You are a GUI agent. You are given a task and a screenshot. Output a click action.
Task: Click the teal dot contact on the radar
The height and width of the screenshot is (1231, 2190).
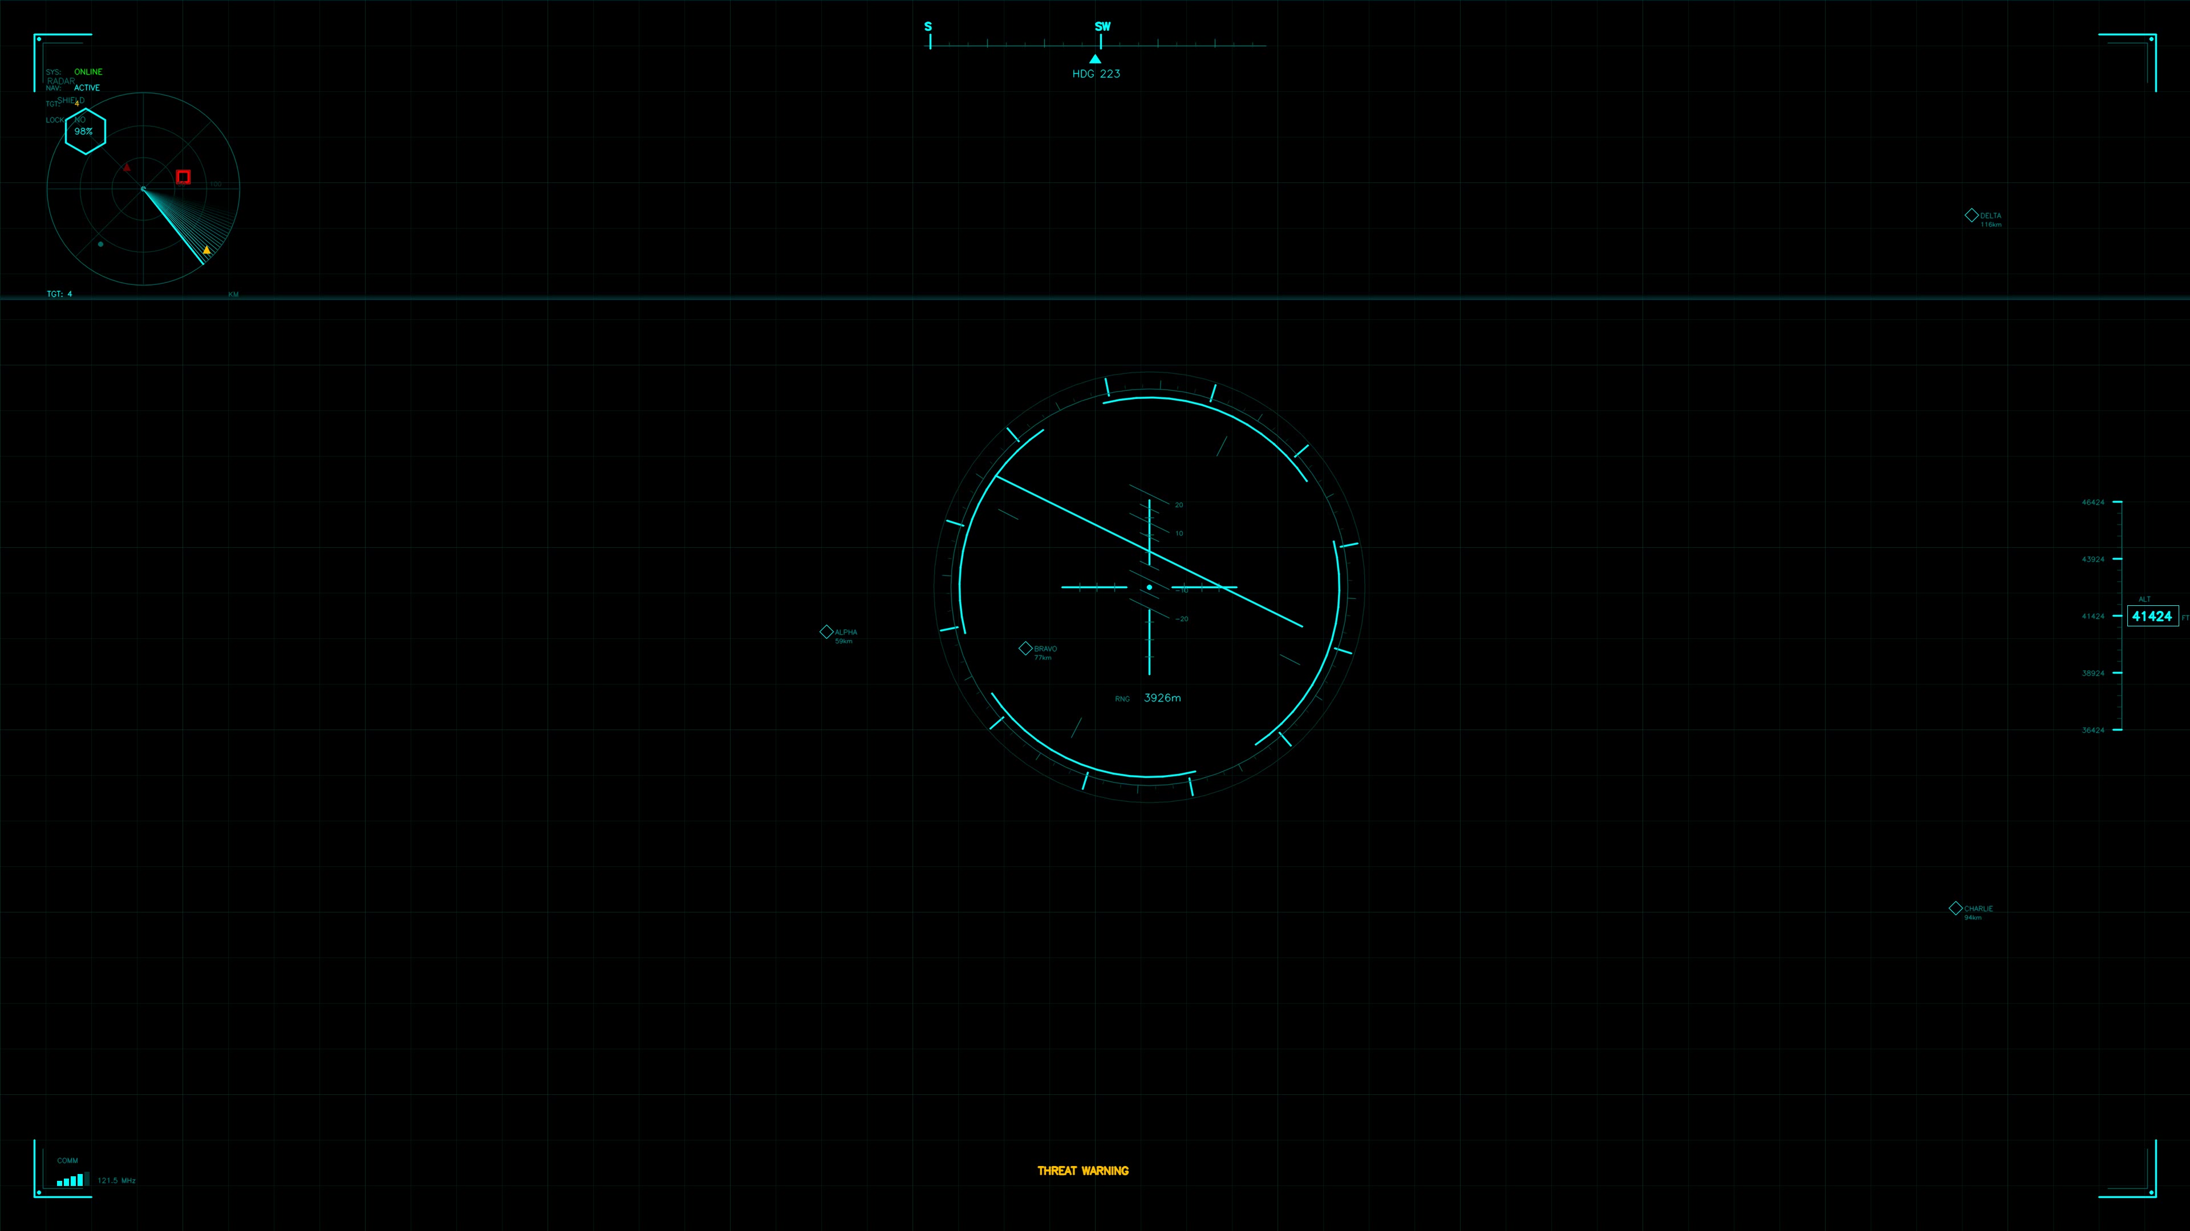tap(100, 246)
